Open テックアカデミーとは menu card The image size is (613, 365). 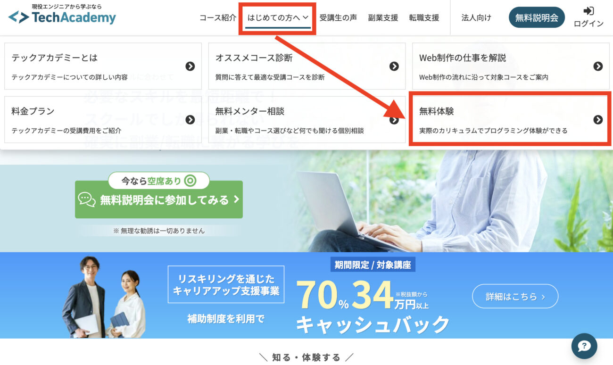103,66
